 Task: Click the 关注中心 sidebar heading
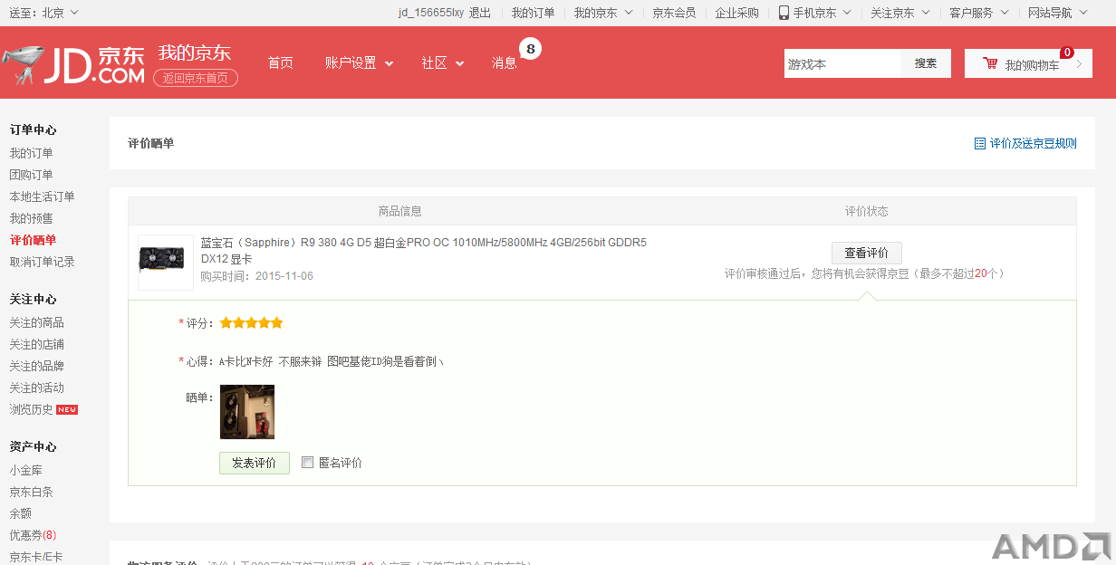click(x=33, y=299)
